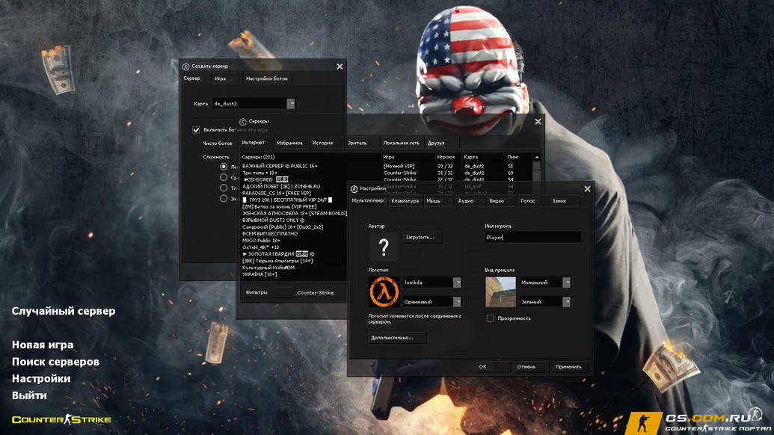774x435 pixels.
Task: Click the orange lambda logo preview
Action: [384, 291]
